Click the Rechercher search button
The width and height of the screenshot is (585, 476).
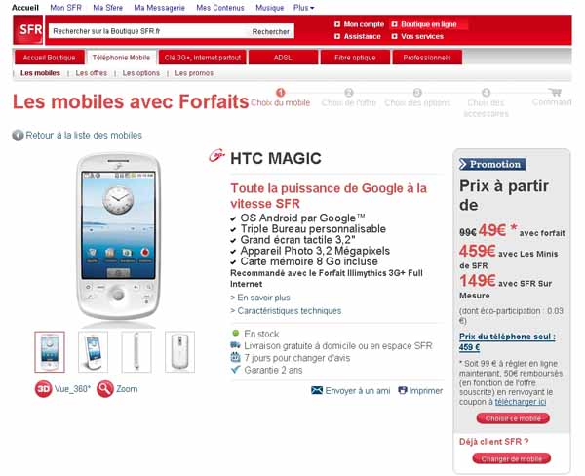pyautogui.click(x=271, y=32)
